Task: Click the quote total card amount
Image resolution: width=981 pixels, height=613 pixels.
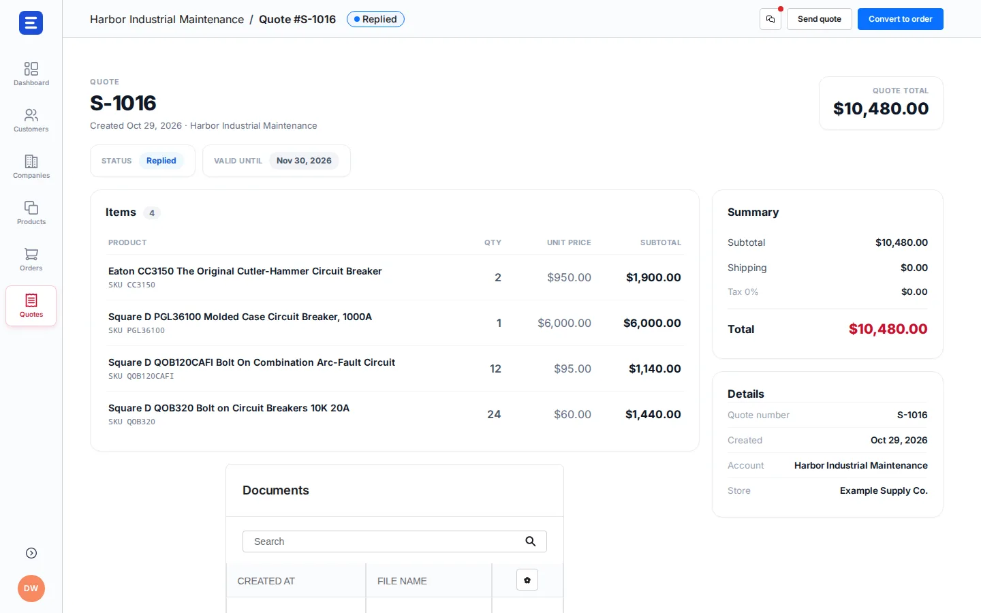Action: click(x=881, y=109)
